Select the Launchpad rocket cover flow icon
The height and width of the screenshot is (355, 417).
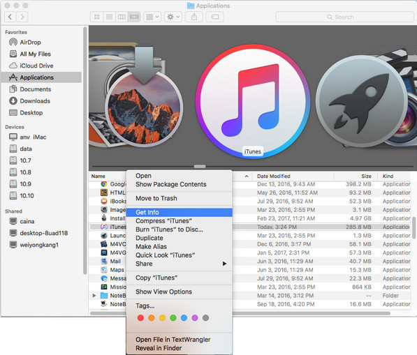[x=361, y=101]
